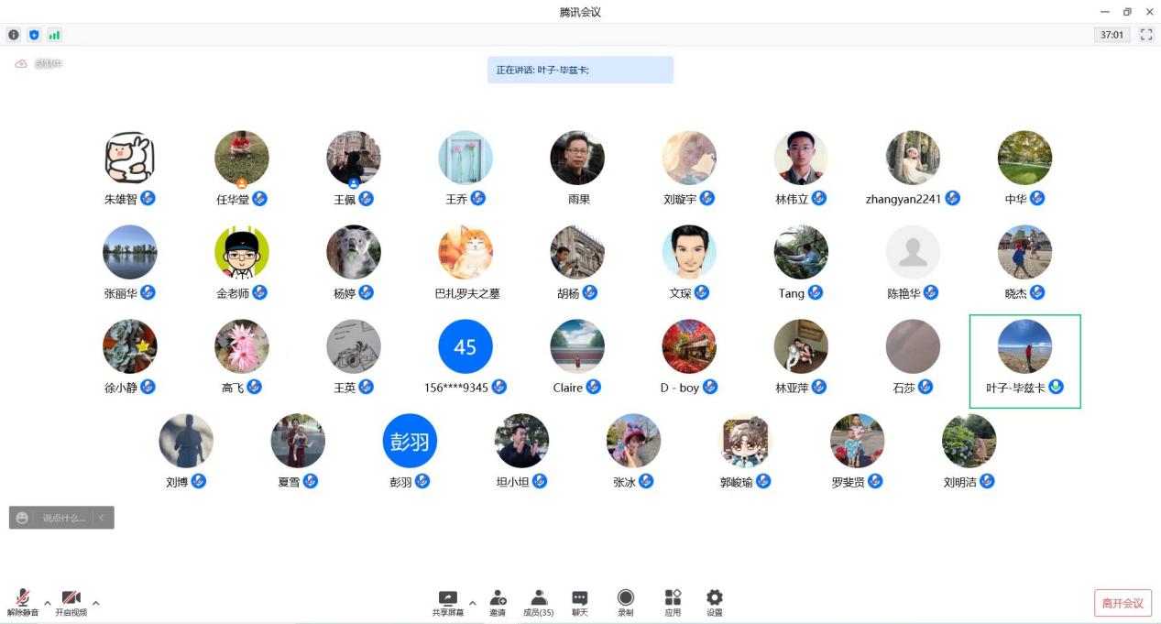Open the 应用 apps icon
This screenshot has height=624, width=1161.
click(673, 598)
